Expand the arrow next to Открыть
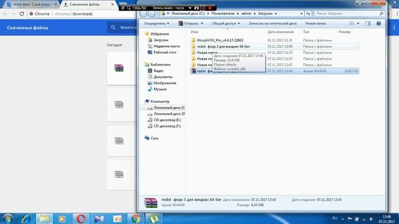The image size is (399, 224). [x=202, y=24]
